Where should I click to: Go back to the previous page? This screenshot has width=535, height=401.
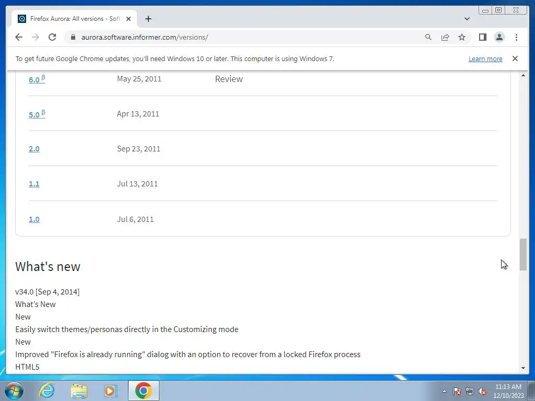19,37
